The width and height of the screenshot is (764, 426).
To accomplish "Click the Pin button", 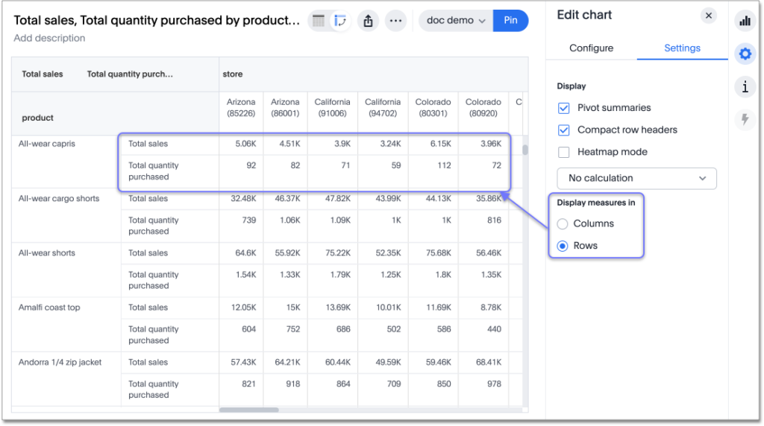I will pyautogui.click(x=510, y=20).
